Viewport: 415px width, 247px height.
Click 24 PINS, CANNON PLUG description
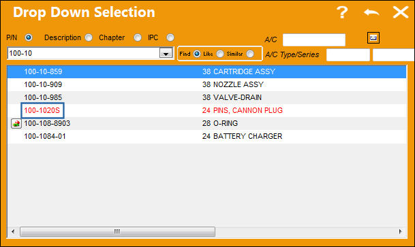point(243,110)
